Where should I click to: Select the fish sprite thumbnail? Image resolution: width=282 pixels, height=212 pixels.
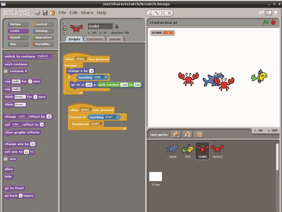tap(188, 151)
